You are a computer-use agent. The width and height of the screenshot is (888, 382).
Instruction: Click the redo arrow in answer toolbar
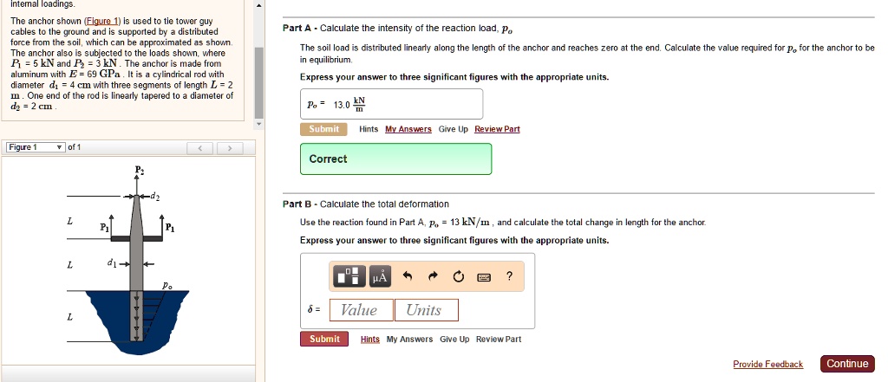click(x=434, y=277)
